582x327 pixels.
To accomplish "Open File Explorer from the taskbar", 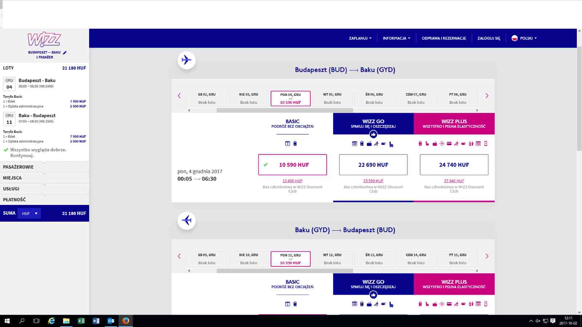I will (x=66, y=321).
